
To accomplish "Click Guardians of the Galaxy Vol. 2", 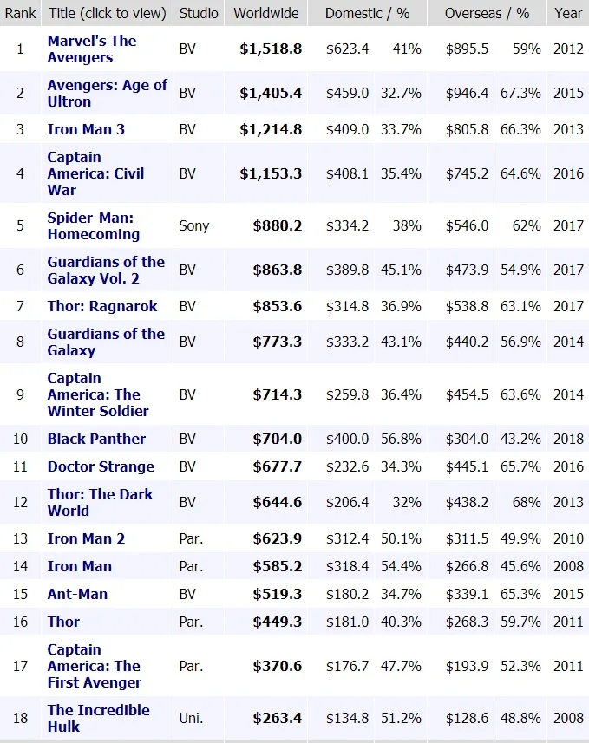I will [106, 270].
